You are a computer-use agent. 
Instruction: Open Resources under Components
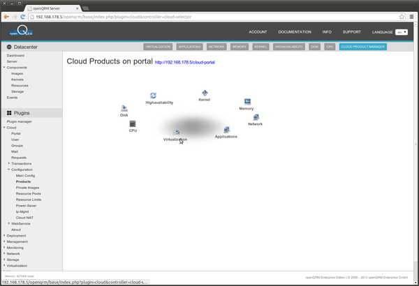[20, 86]
